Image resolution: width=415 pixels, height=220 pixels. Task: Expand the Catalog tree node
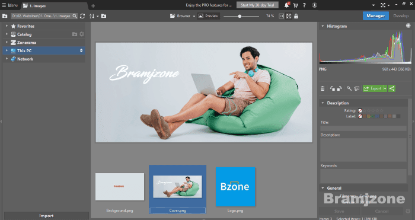tap(7, 34)
